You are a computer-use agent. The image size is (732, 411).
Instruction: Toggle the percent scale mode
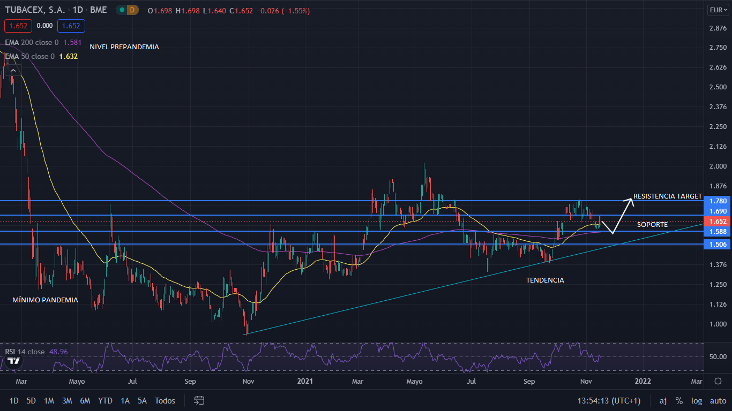[x=679, y=400]
